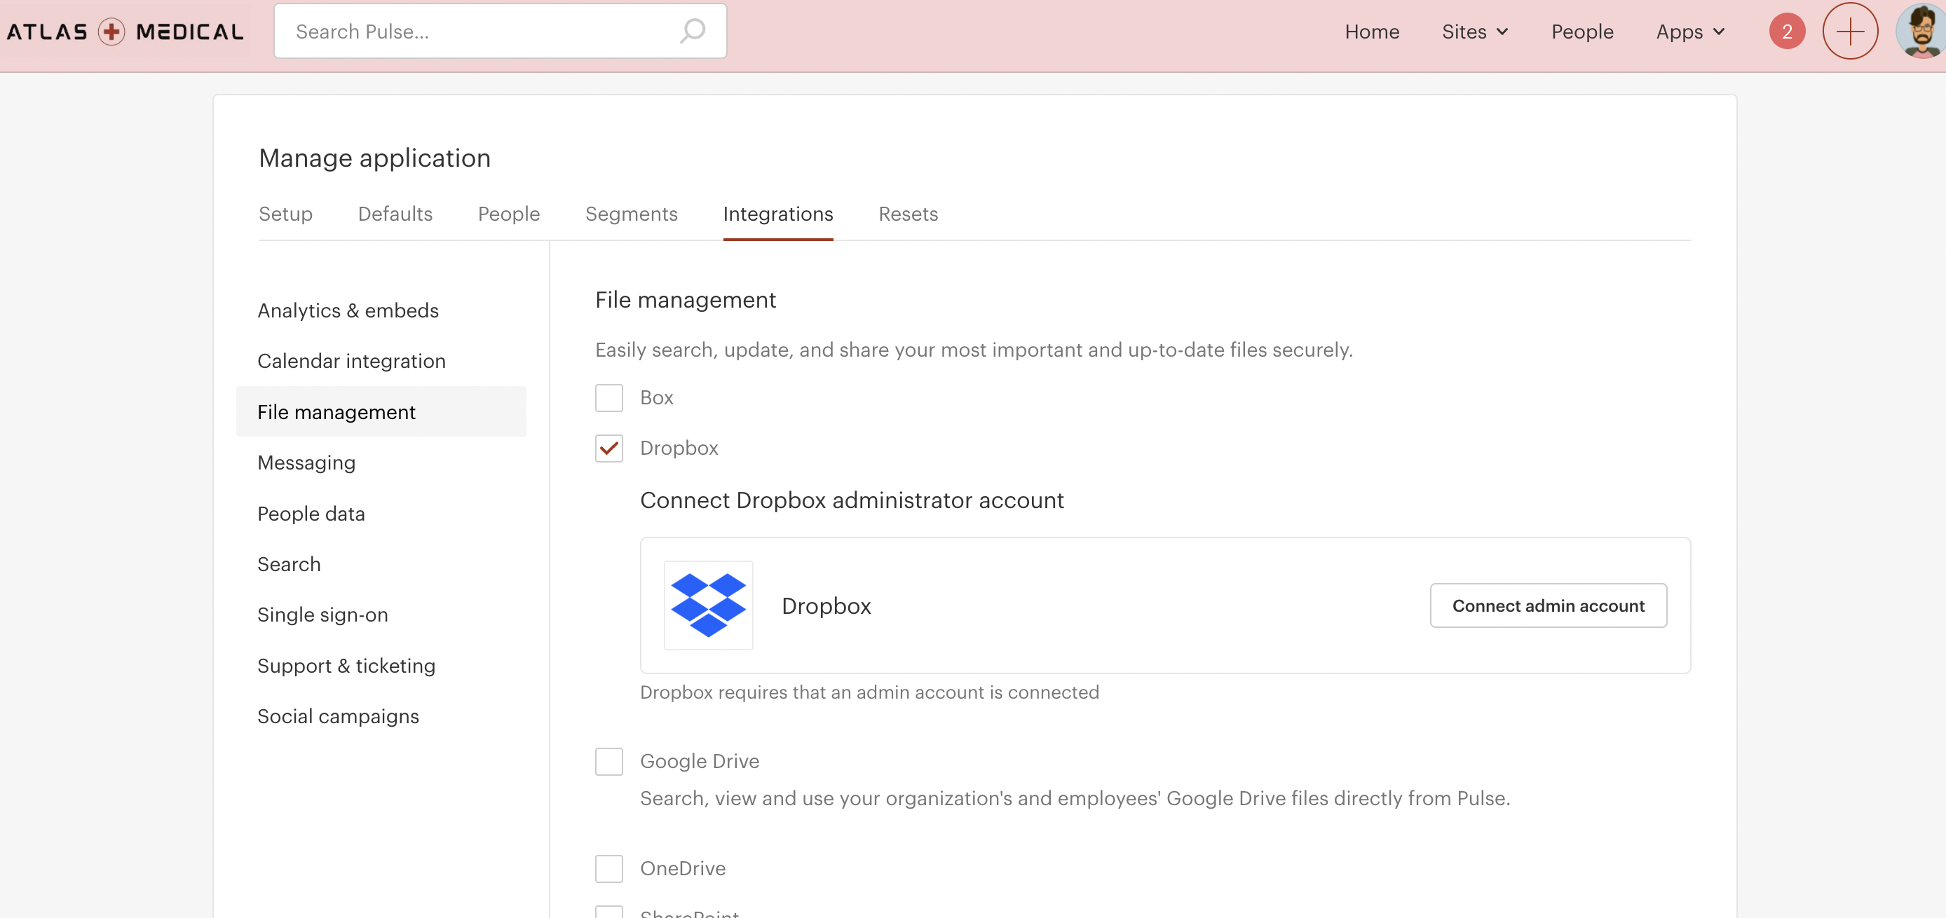Switch to the Defaults tab
This screenshot has width=1946, height=918.
[395, 214]
